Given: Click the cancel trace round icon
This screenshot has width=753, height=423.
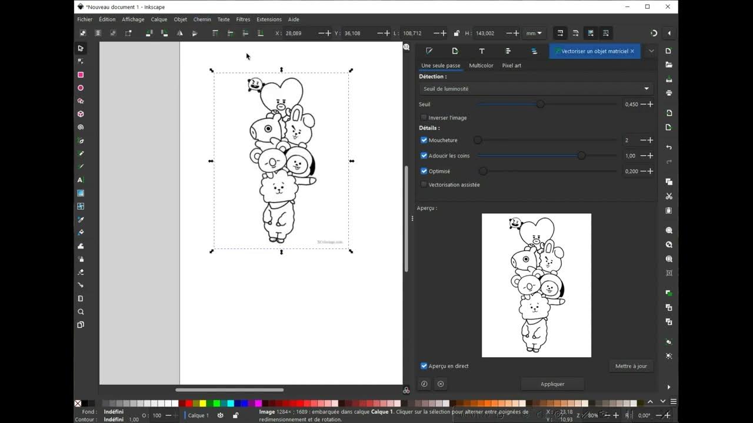Looking at the screenshot, I should pyautogui.click(x=441, y=384).
